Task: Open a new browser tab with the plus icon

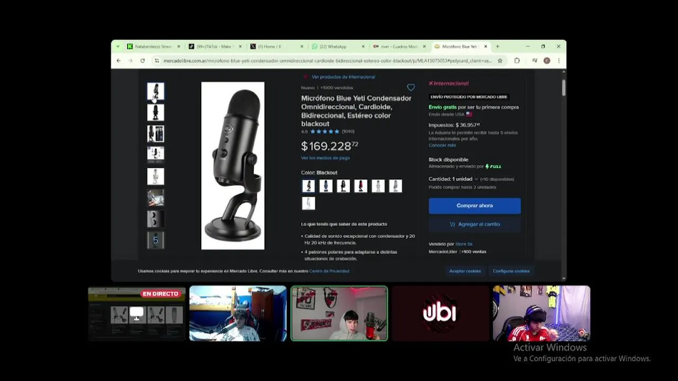Action: pos(497,47)
